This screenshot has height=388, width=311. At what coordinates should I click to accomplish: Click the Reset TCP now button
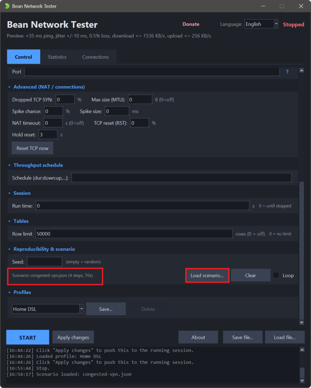pyautogui.click(x=33, y=148)
